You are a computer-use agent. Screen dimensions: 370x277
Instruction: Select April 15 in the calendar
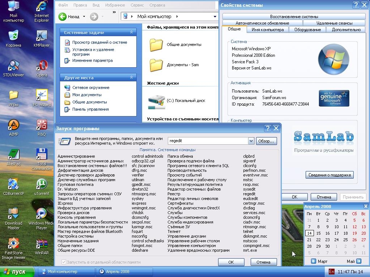[x=318, y=233]
